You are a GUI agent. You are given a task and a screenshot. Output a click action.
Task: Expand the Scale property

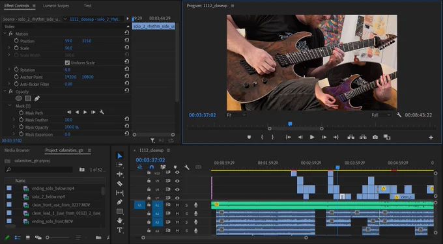click(x=9, y=48)
